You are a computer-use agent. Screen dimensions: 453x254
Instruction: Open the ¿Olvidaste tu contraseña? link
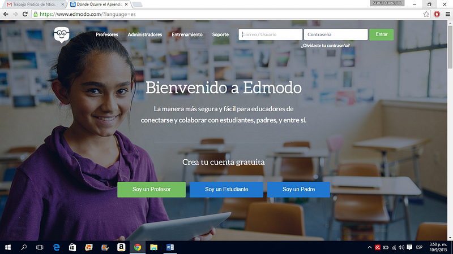(x=325, y=46)
